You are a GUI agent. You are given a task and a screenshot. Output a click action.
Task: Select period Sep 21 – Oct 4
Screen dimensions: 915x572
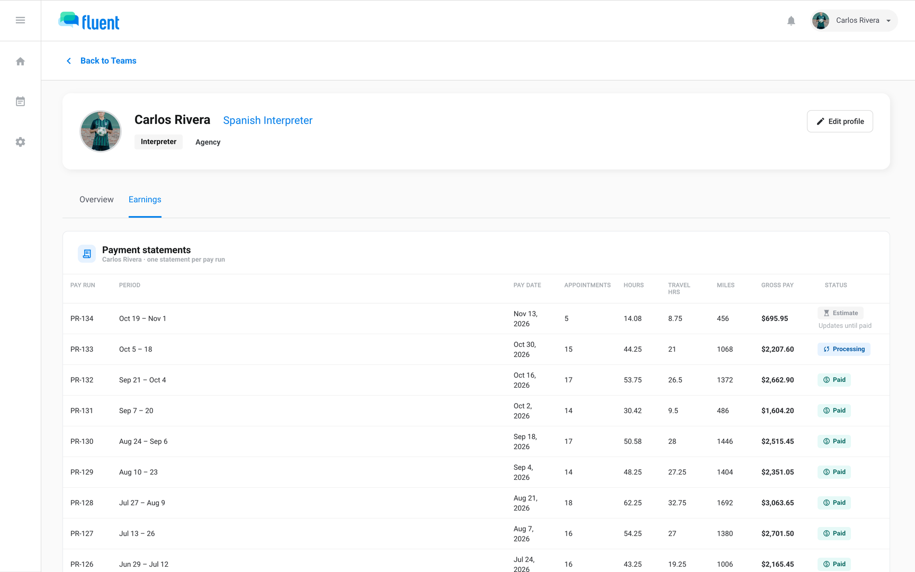(x=142, y=380)
